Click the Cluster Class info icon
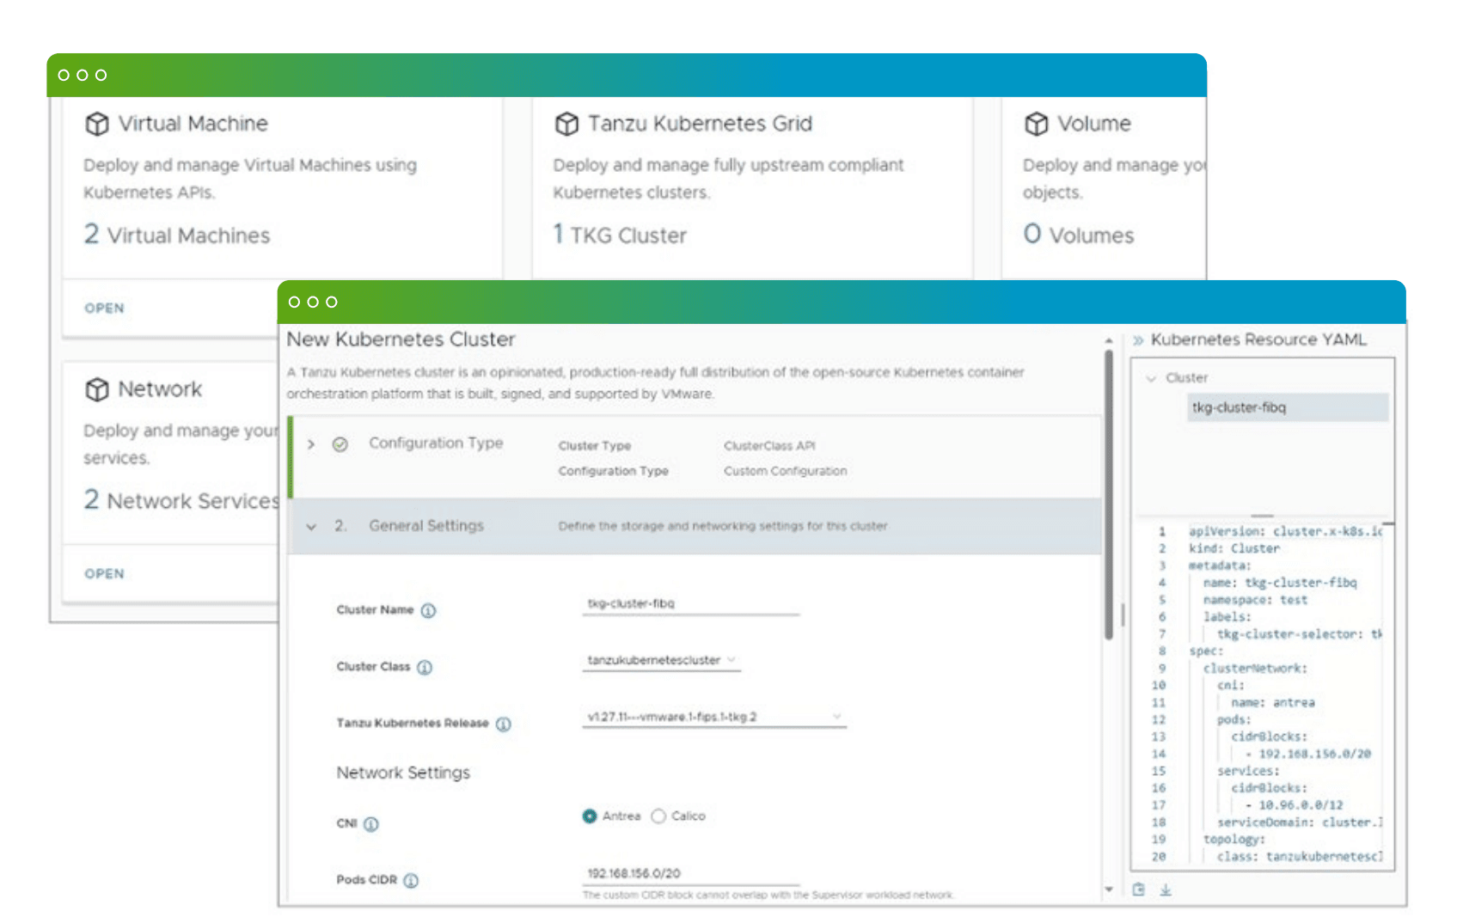Screen dimensions: 1457x923 (425, 668)
